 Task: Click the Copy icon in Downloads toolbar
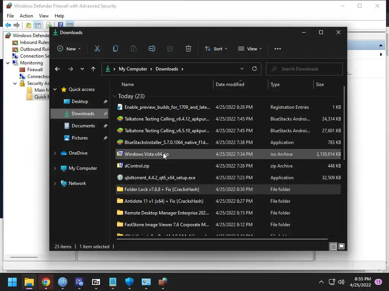(115, 49)
